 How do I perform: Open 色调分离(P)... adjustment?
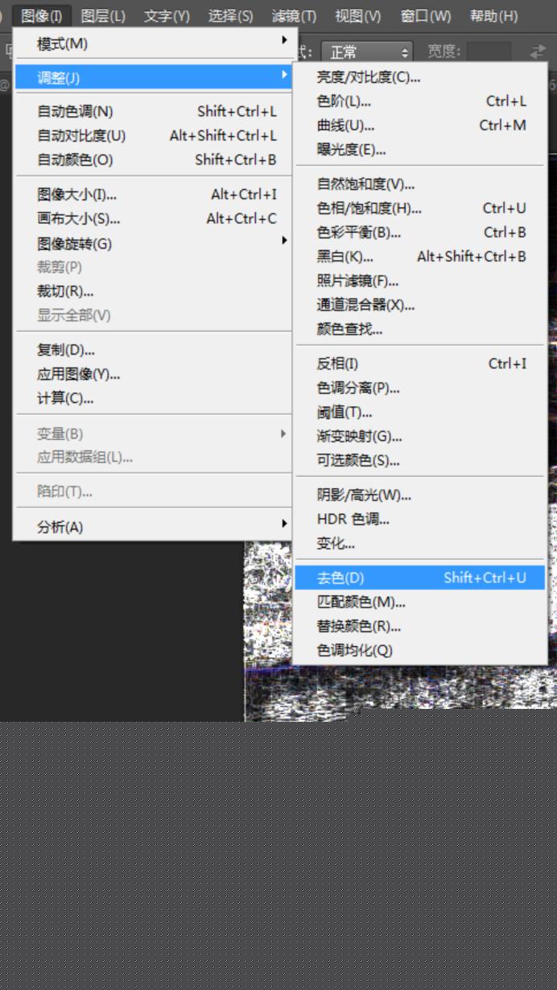coord(420,387)
